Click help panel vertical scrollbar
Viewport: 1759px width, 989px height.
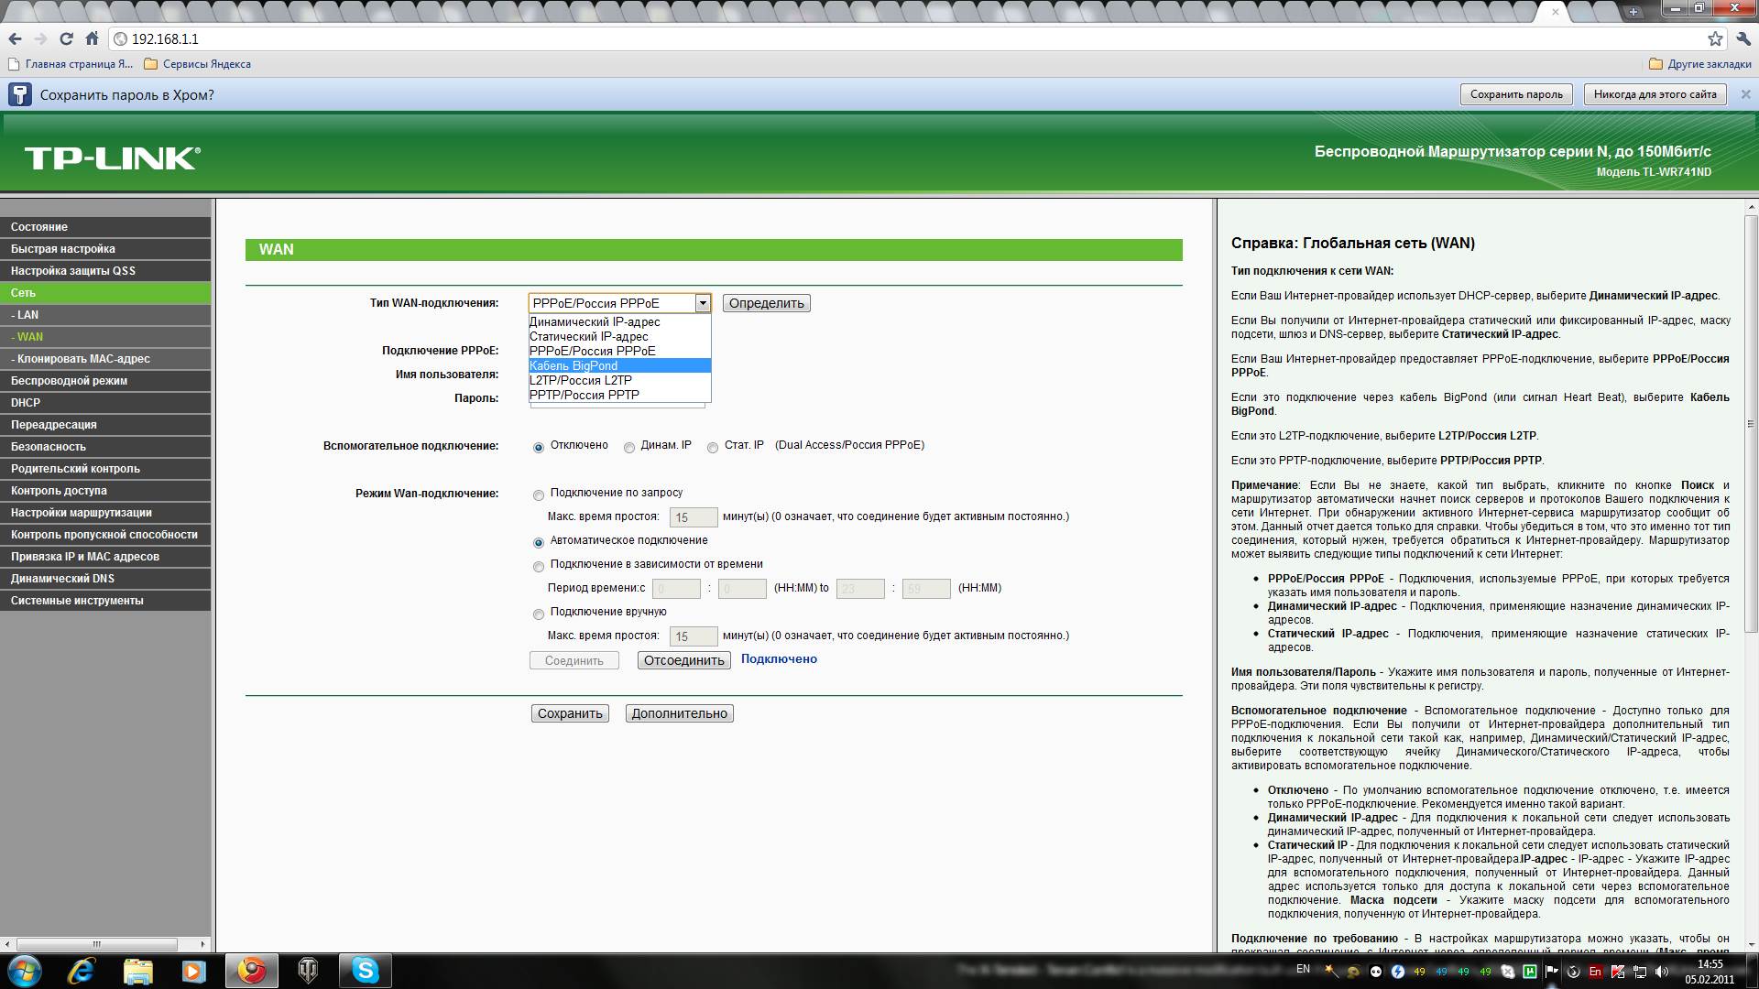tap(1751, 421)
